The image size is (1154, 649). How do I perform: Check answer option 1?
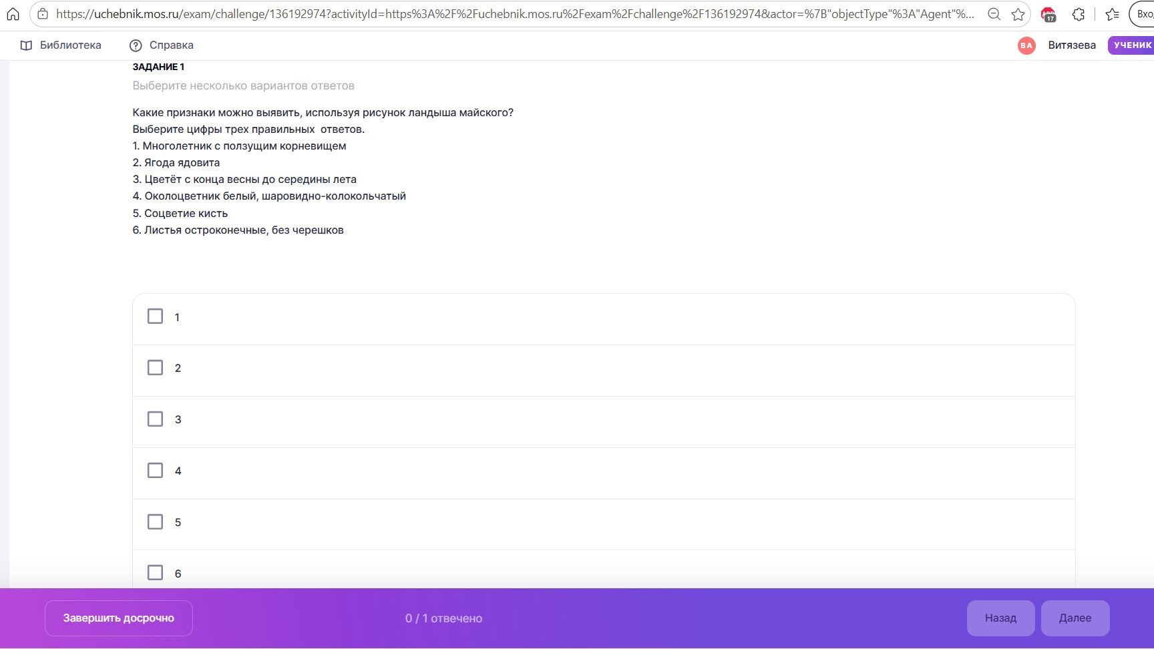(x=155, y=316)
